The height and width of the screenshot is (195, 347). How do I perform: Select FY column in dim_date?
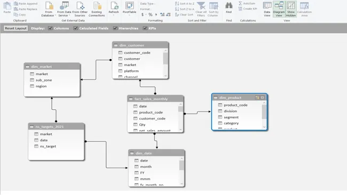143,173
